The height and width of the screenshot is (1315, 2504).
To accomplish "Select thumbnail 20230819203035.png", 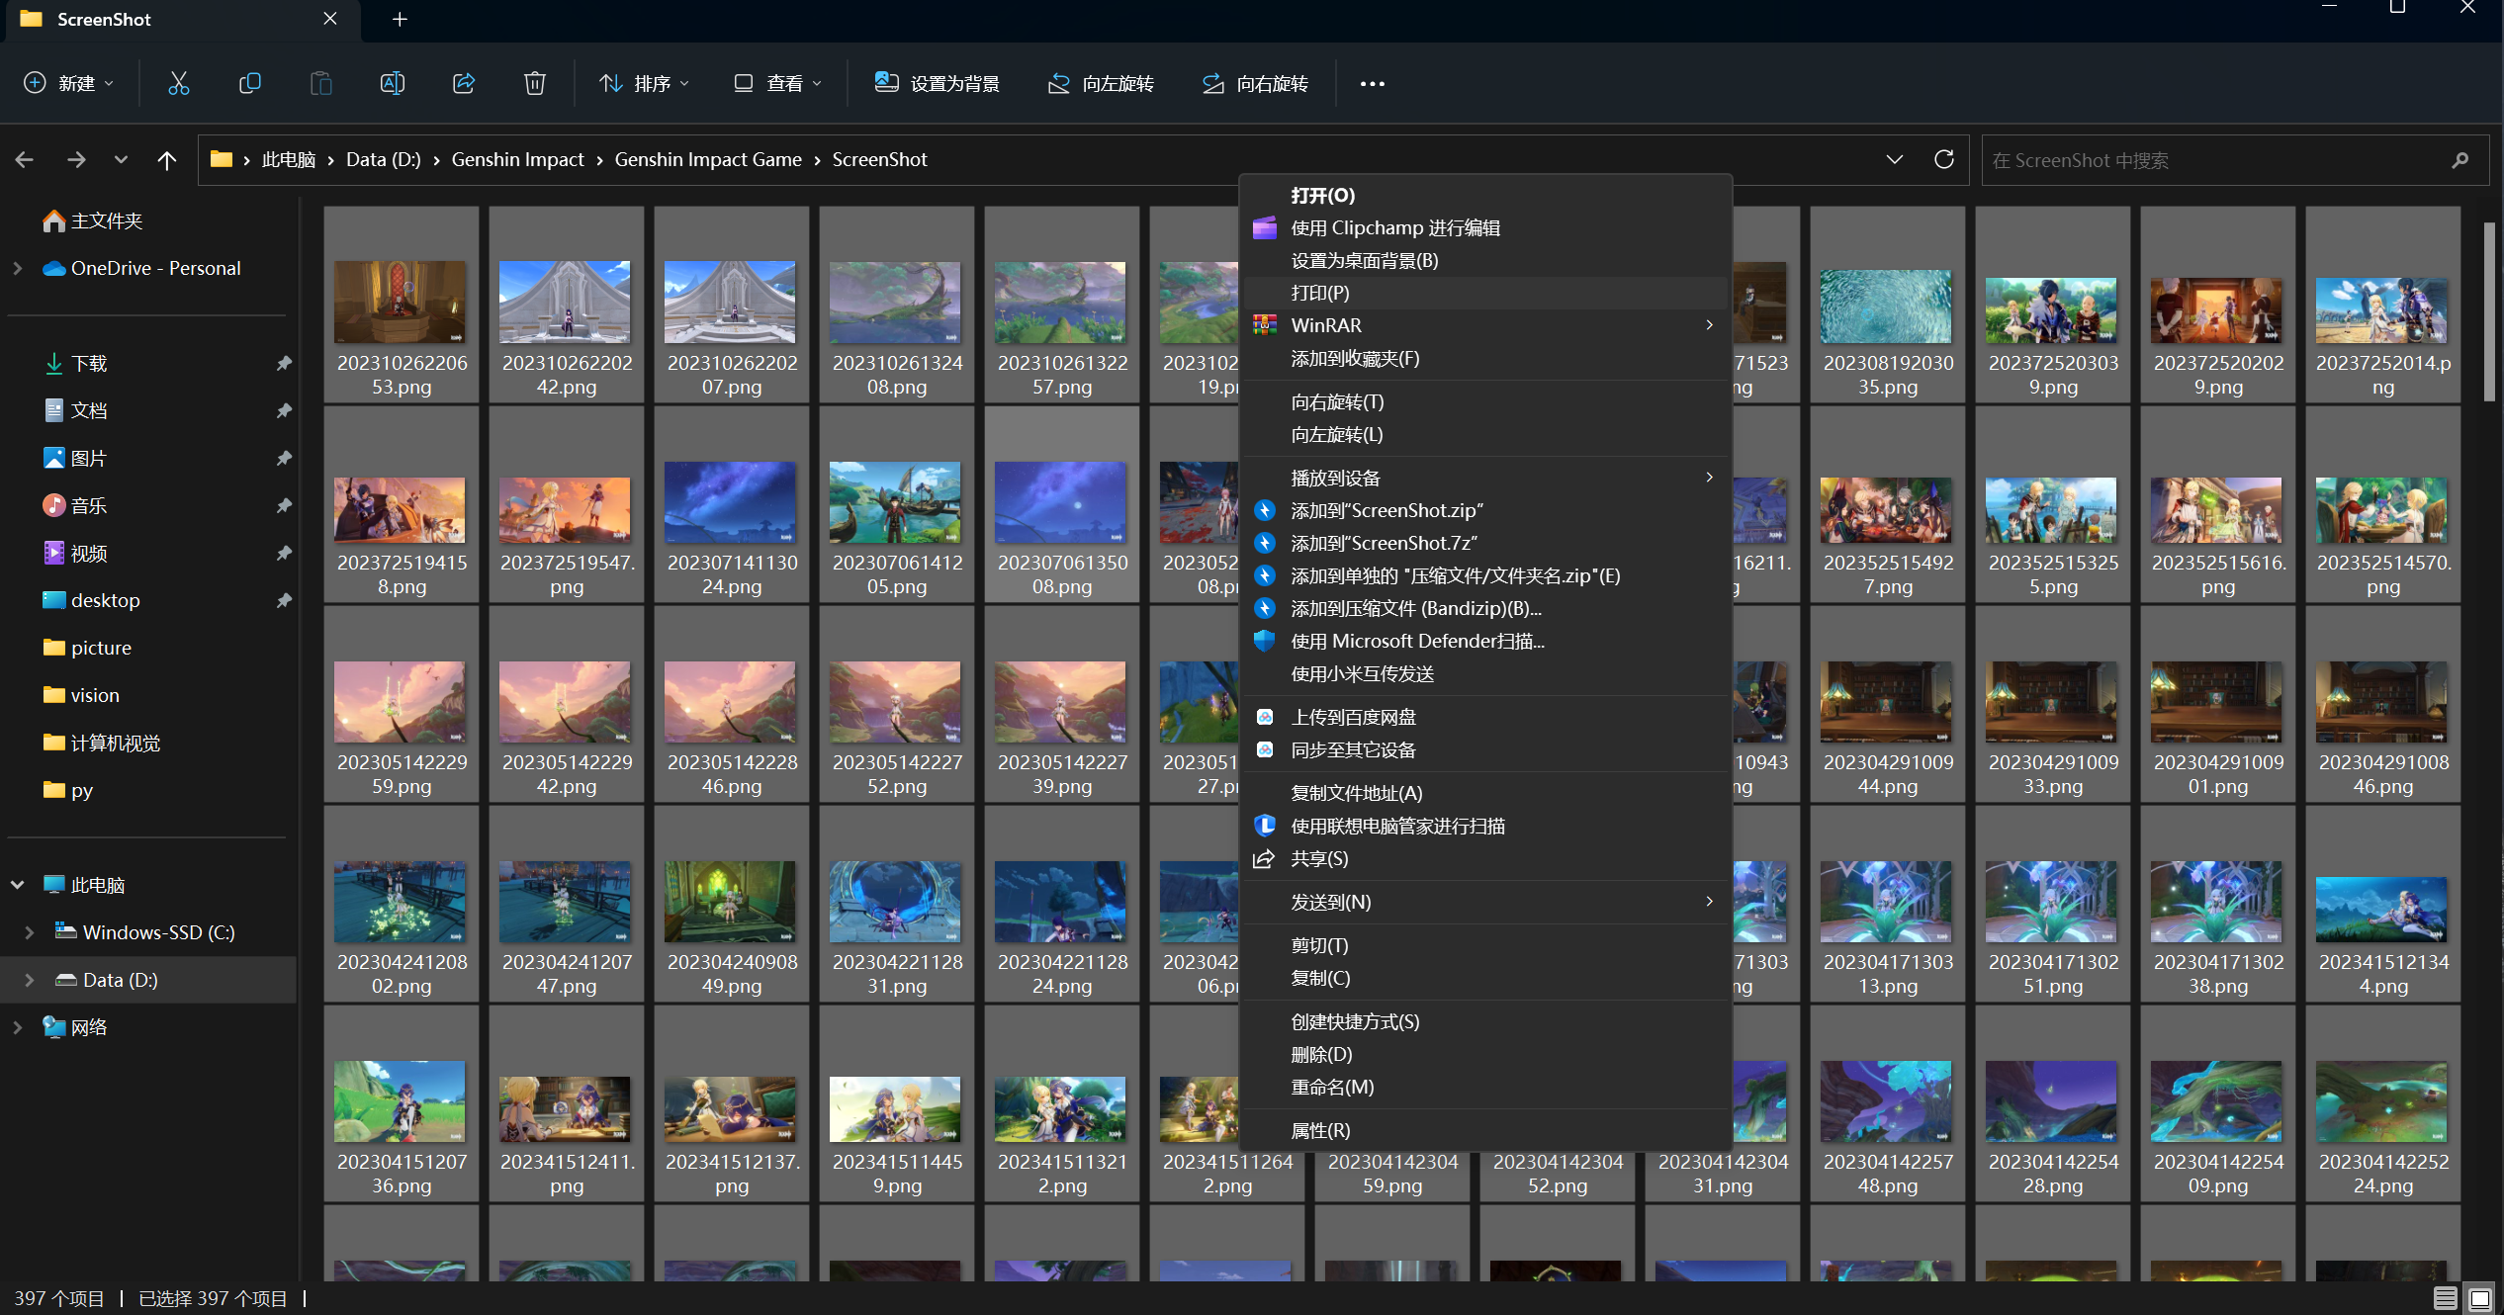I will (x=1888, y=305).
